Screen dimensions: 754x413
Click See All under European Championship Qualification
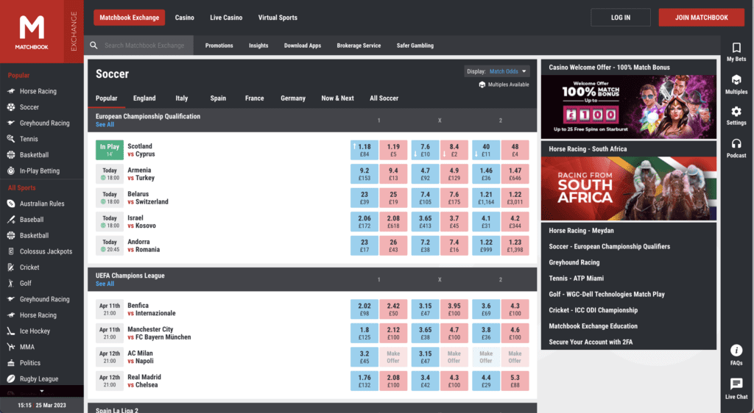[x=105, y=125]
